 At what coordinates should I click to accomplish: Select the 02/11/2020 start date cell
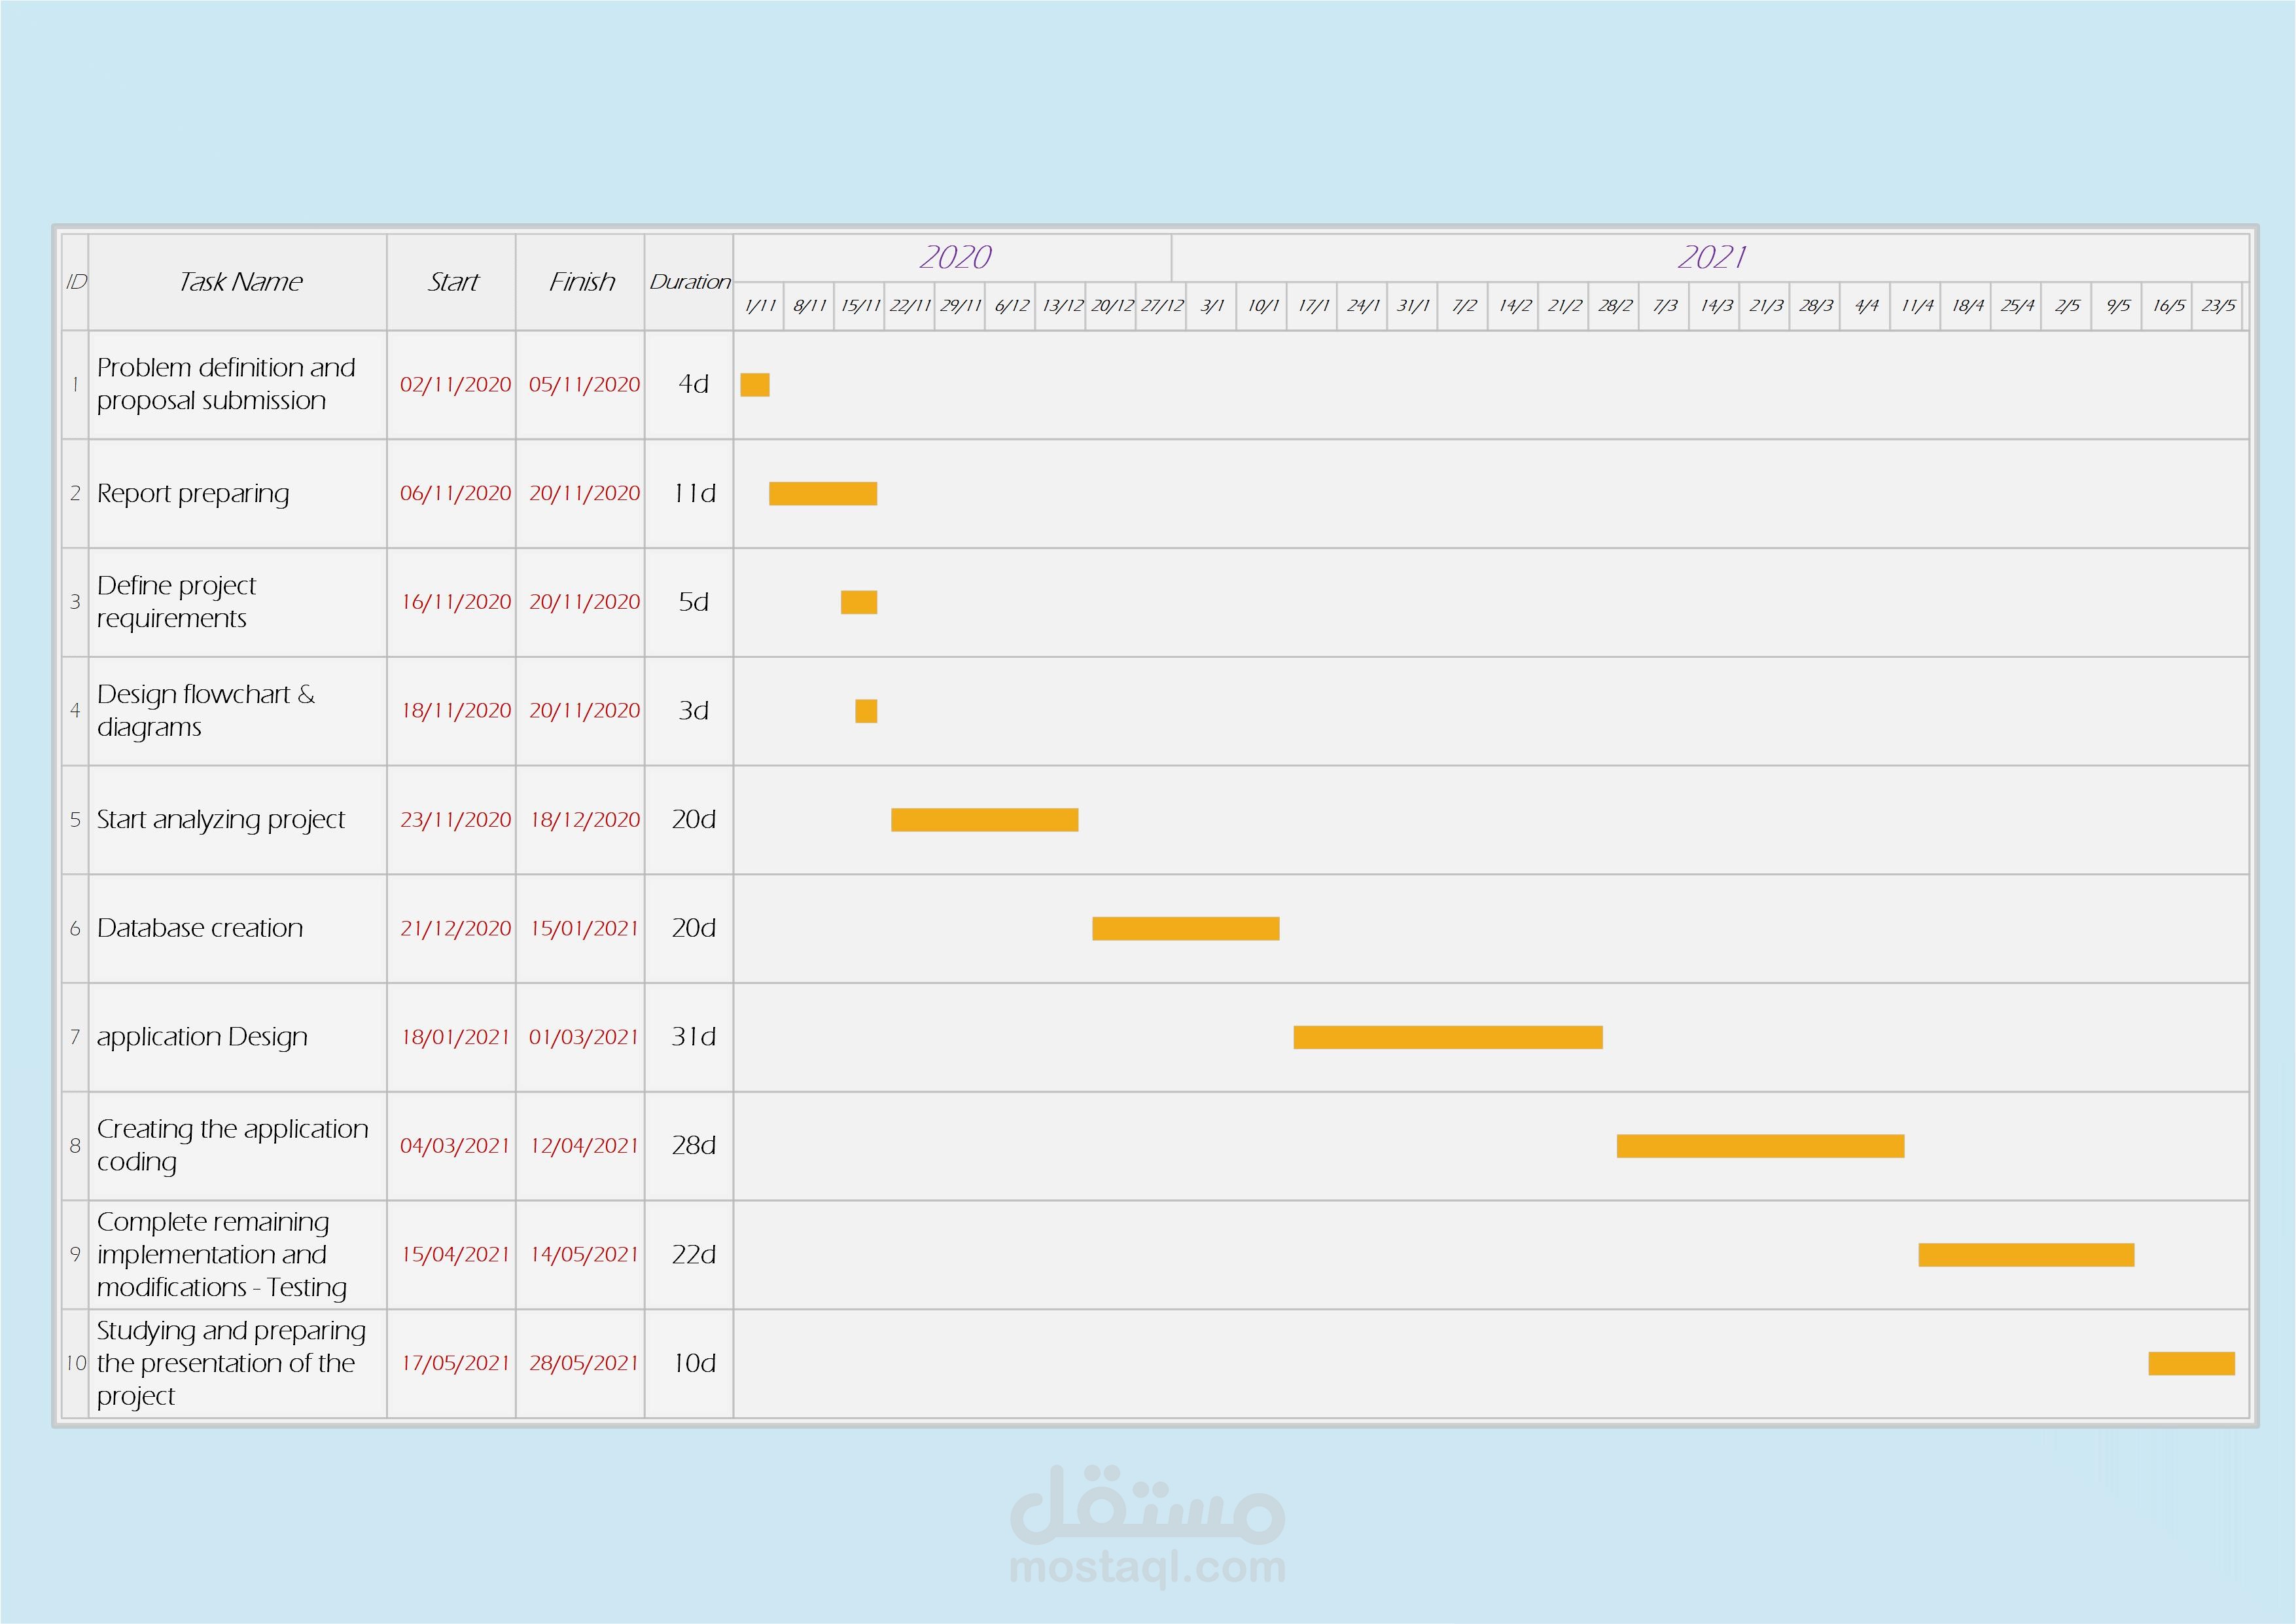coord(455,384)
